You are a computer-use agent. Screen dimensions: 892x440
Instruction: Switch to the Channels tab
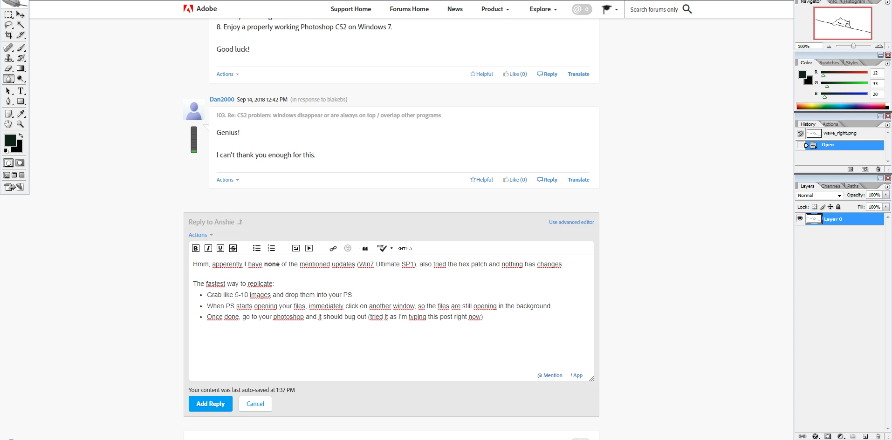pyautogui.click(x=831, y=186)
